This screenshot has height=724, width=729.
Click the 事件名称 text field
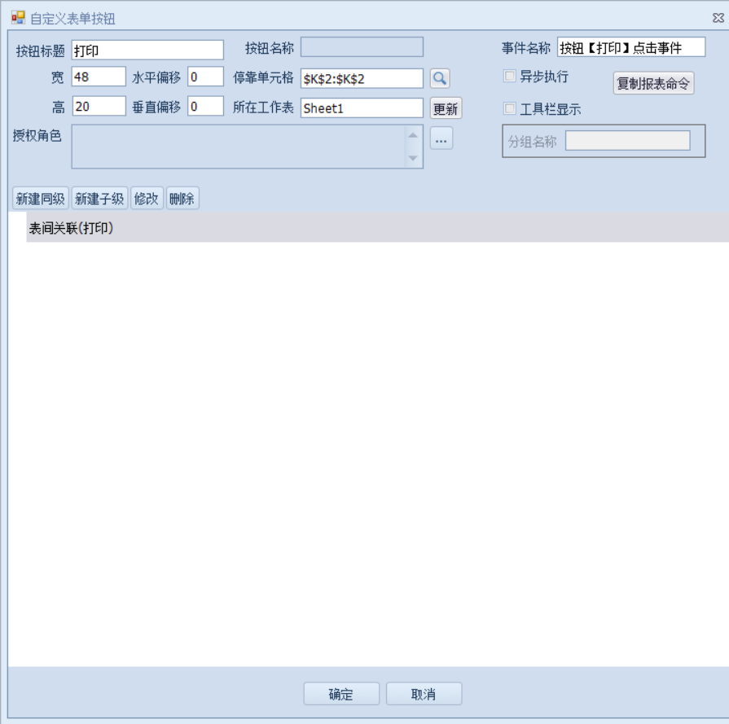click(x=630, y=47)
